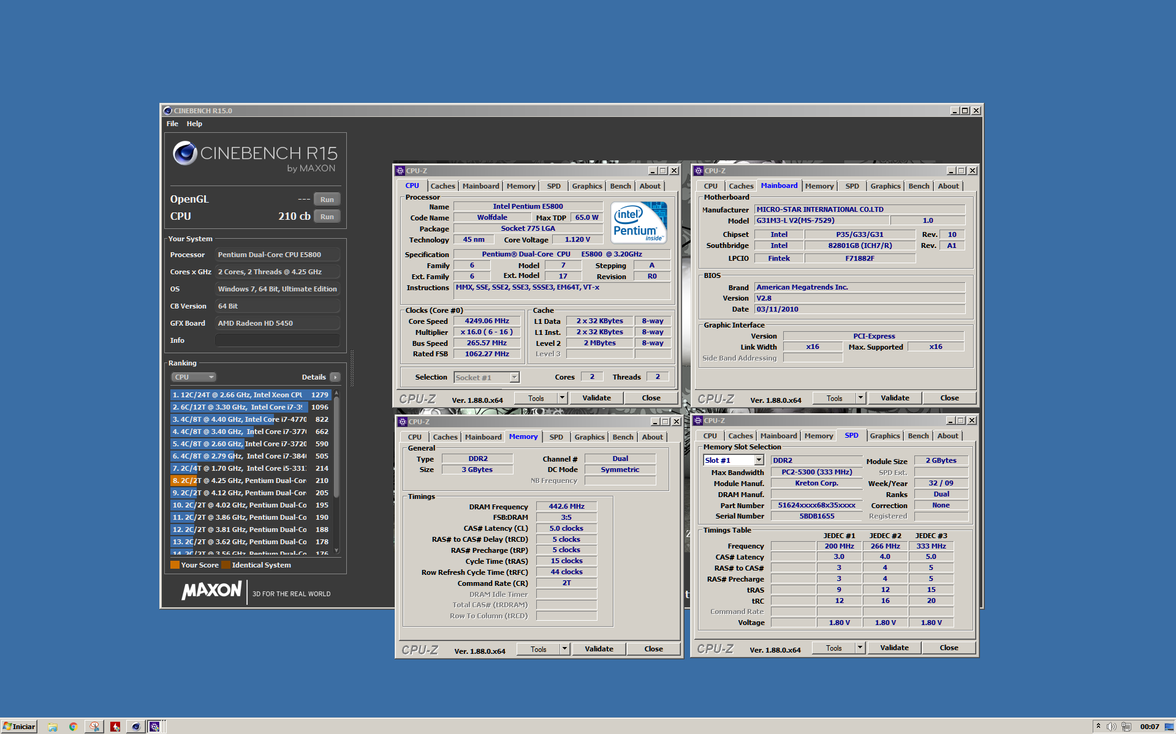Select About tab in the CPU-Z SPD window
This screenshot has width=1176, height=734.
tap(947, 436)
